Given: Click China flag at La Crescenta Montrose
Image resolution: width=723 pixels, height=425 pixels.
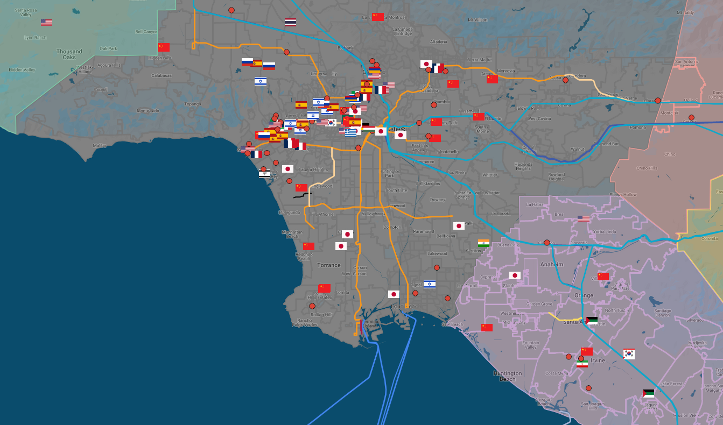Looking at the screenshot, I should [x=378, y=17].
